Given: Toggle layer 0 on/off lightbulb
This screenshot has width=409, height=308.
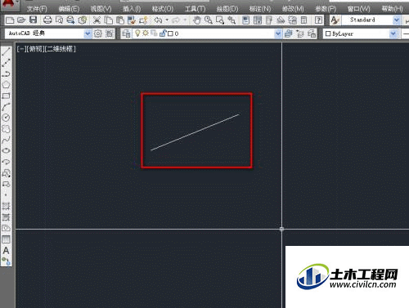Looking at the screenshot, I should click(137, 33).
